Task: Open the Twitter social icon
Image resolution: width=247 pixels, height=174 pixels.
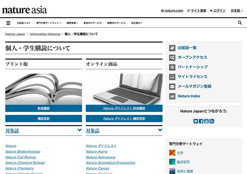Action: click(196, 121)
